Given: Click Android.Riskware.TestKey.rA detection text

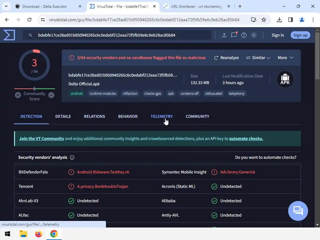Looking at the screenshot, I should point(103,172).
